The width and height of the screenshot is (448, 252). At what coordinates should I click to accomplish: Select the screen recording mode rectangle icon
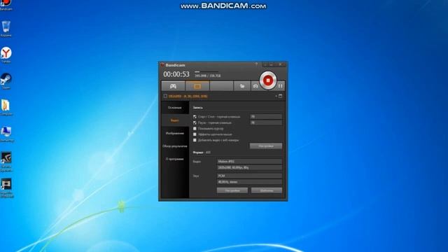(x=197, y=86)
